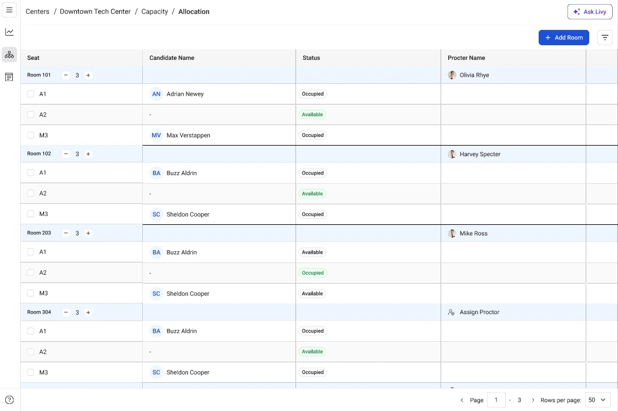Viewport: 618px width, 411px height.
Task: Click green Occupied badge in Room 203
Action: tap(313, 272)
